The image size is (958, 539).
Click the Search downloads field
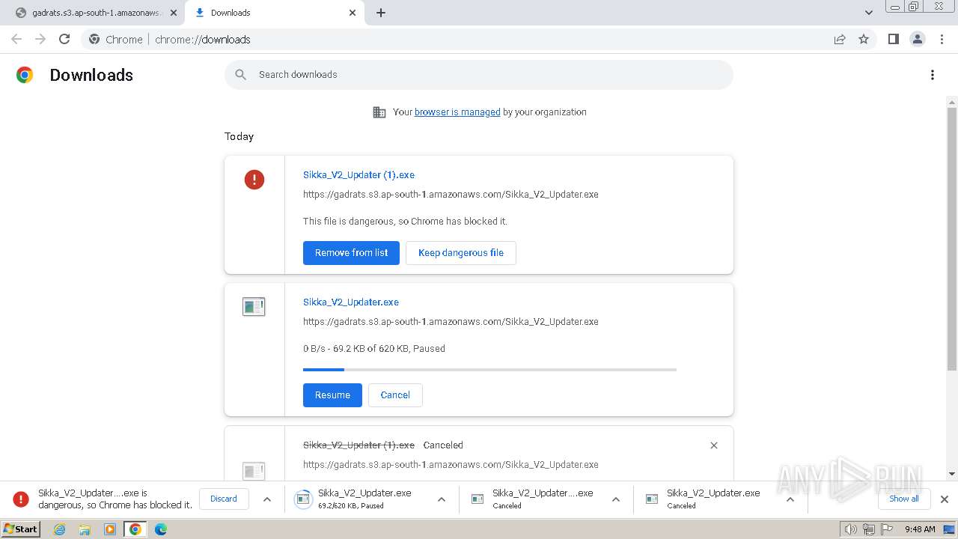(x=479, y=75)
